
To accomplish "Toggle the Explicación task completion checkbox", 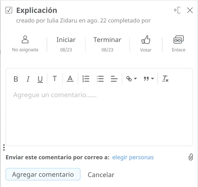I will point(9,11).
